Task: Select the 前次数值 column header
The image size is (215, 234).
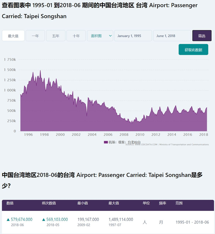Action: tap(49, 203)
